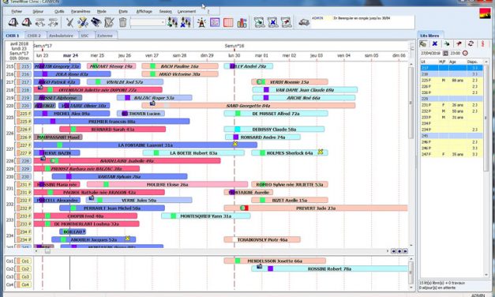Click the green arrow icon in Lits libres panel
Image resolution: width=495 pixels, height=297 pixels.
pos(447,43)
